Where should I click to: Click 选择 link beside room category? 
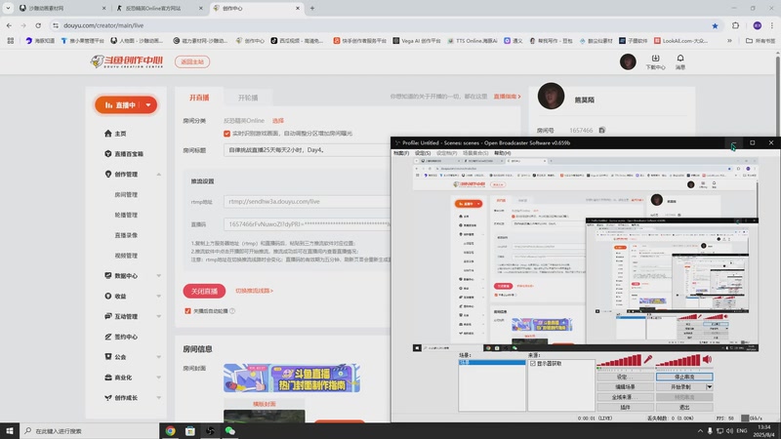click(x=278, y=120)
